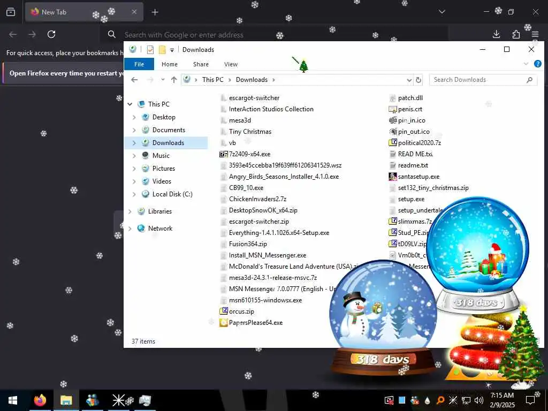
Task: Reload the Firefox page
Action: pos(51,34)
